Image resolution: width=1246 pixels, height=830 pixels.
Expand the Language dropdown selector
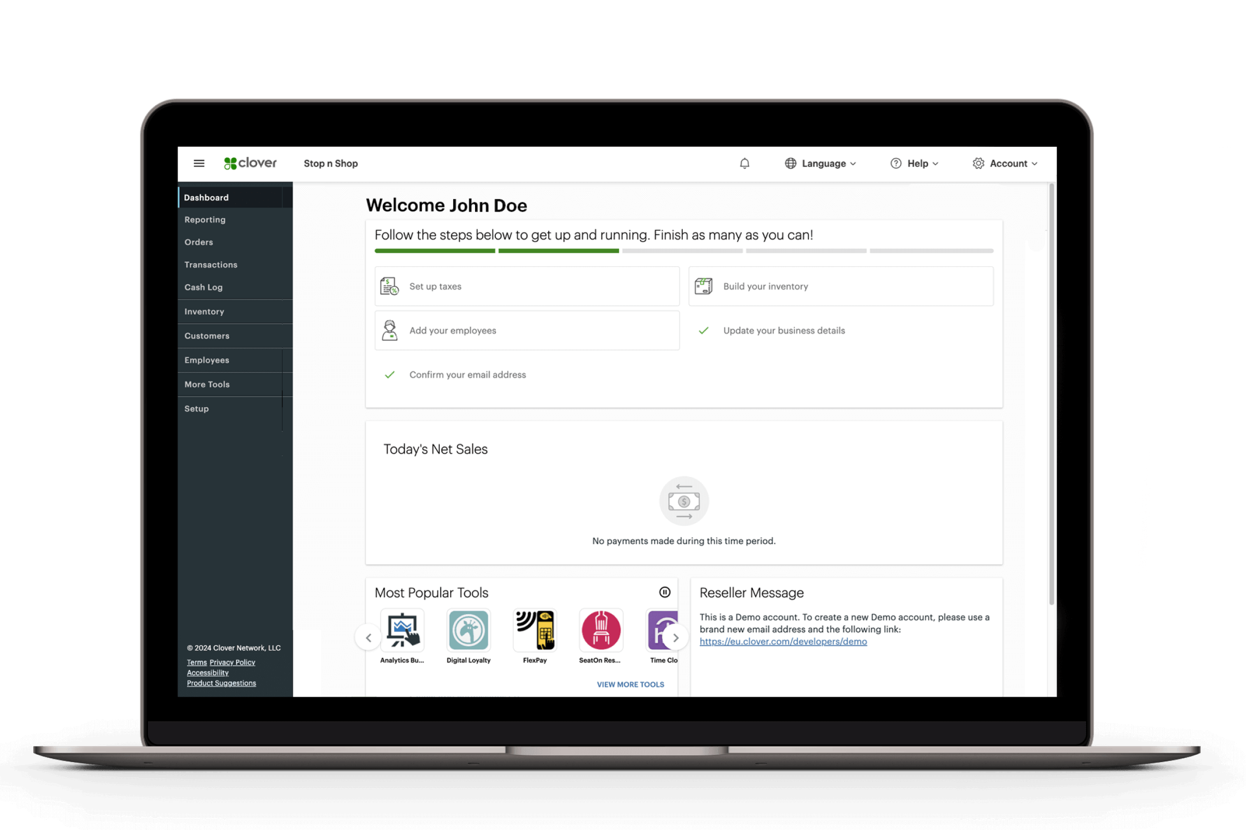[x=820, y=163]
